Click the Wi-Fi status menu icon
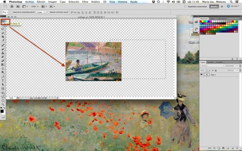This screenshot has height=151, width=242. coord(168,2)
